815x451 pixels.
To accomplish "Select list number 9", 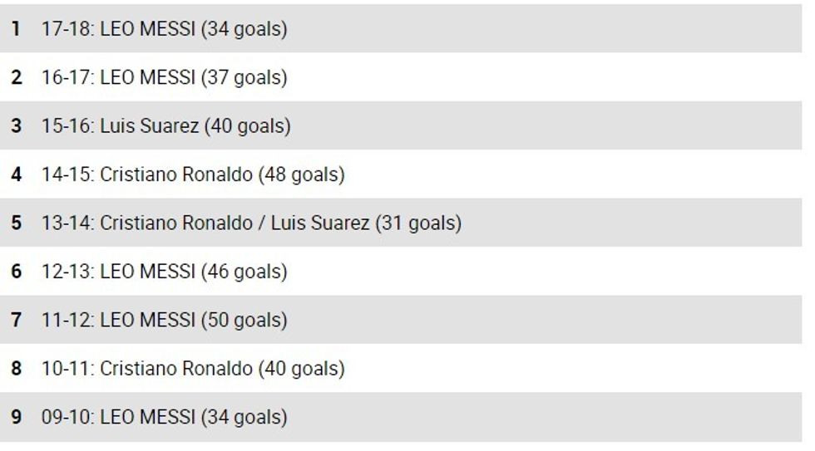I will point(16,417).
